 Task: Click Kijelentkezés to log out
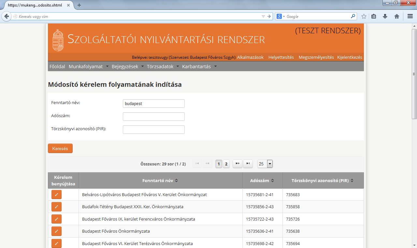350,57
